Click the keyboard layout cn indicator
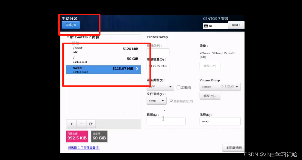Screen dimensions: 302x160 [x=215, y=26]
